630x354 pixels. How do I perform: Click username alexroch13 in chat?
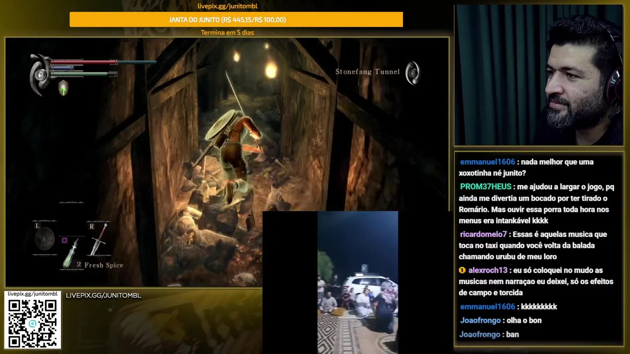click(x=488, y=270)
